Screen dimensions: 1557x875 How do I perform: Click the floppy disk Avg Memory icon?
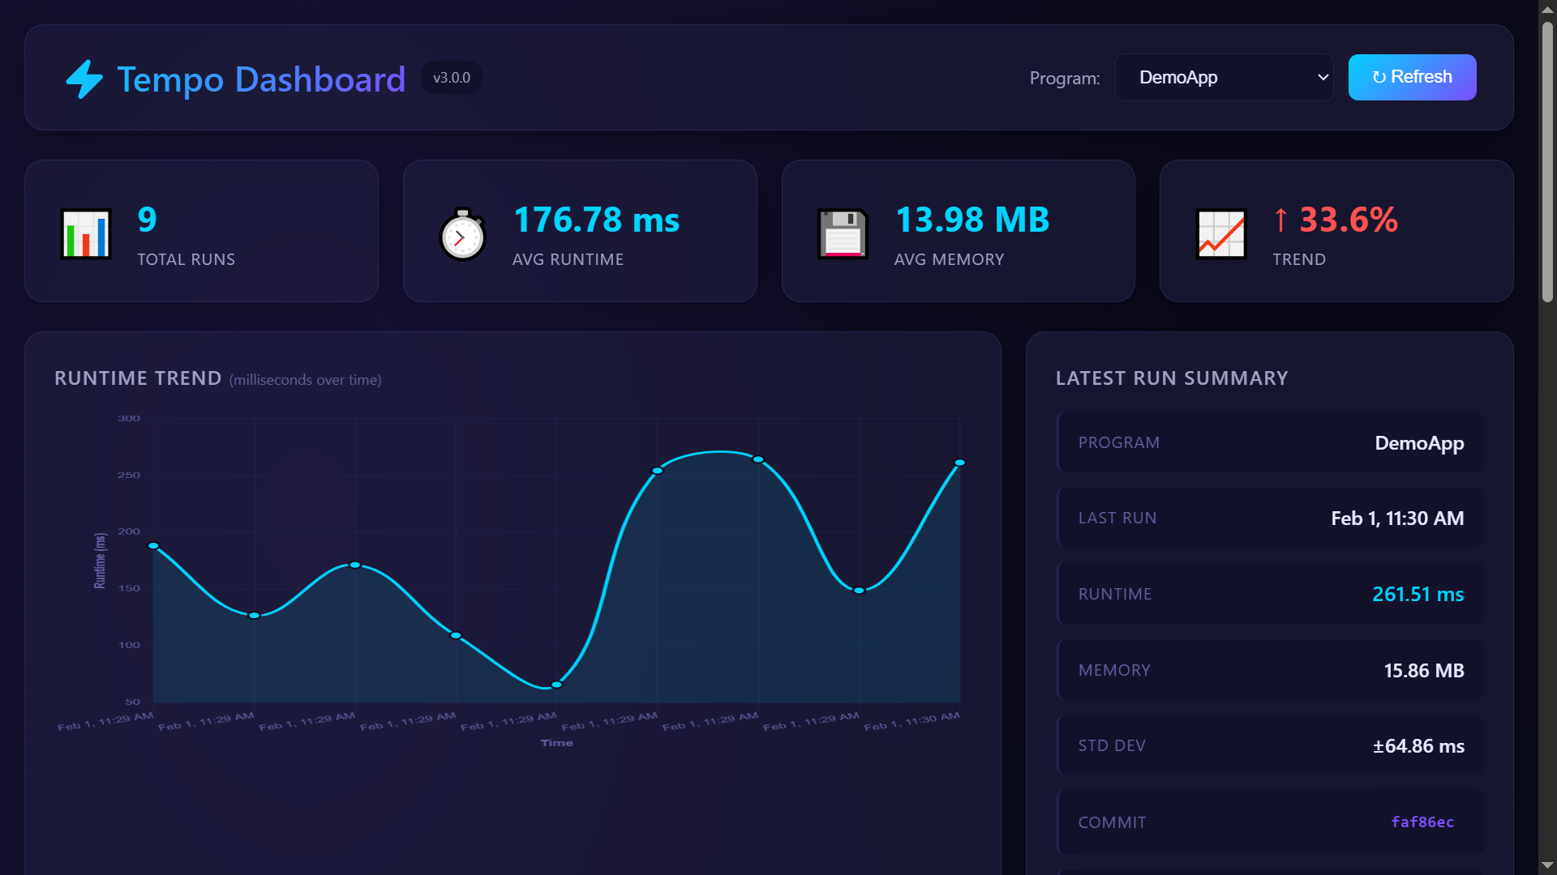point(843,234)
